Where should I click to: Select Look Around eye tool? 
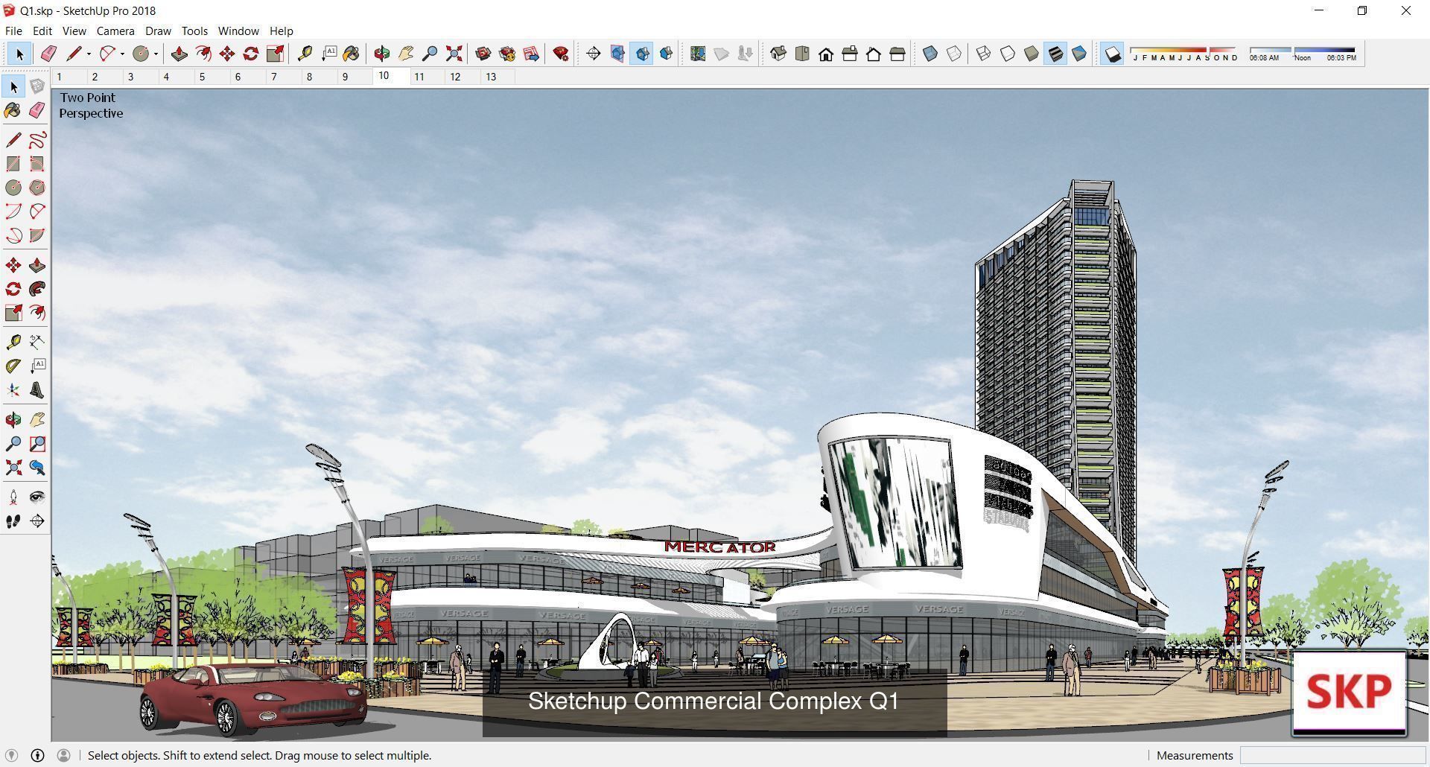pos(37,497)
